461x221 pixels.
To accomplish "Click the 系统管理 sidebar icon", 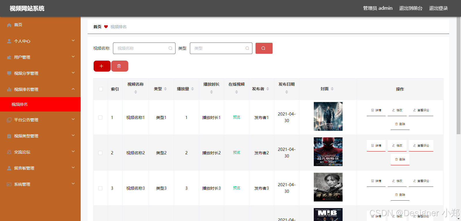I will pos(9,184).
